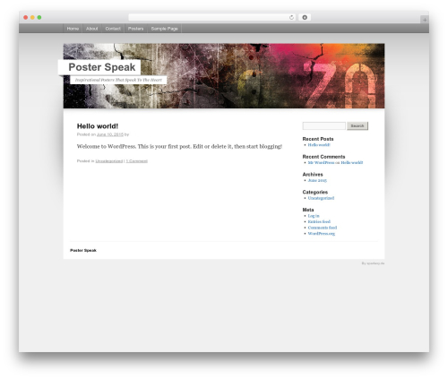Click into the sidebar search field
Viewport: 448px width, 379px height.
pos(323,126)
